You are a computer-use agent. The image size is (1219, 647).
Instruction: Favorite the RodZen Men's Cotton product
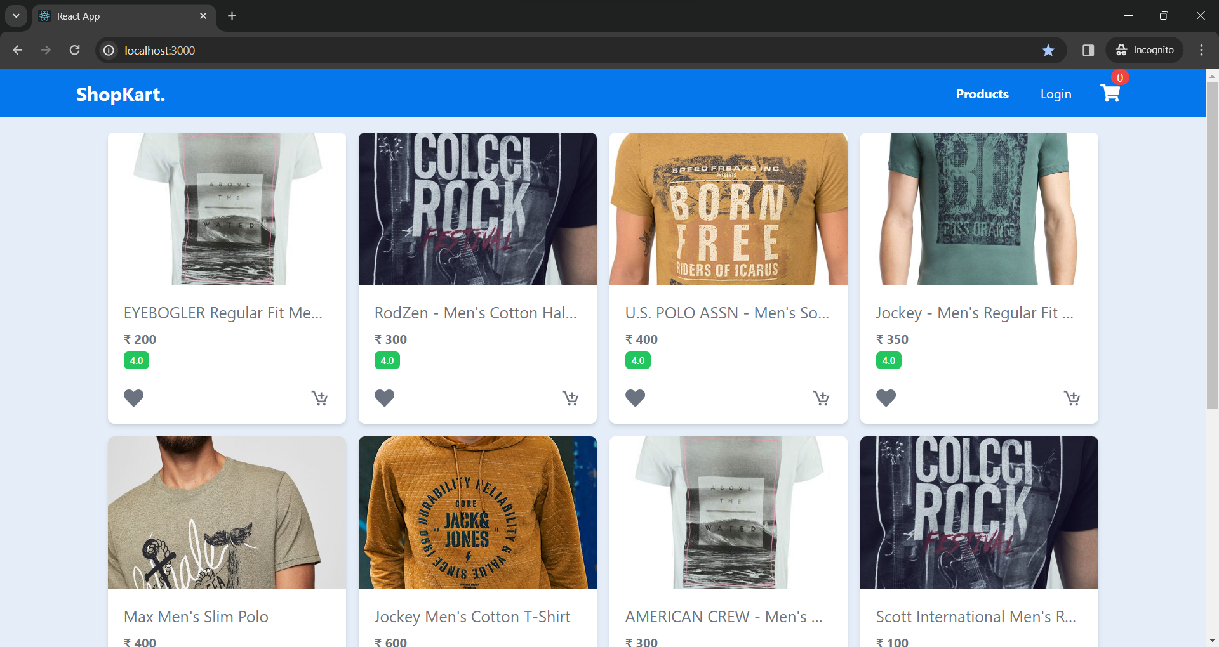[384, 398]
